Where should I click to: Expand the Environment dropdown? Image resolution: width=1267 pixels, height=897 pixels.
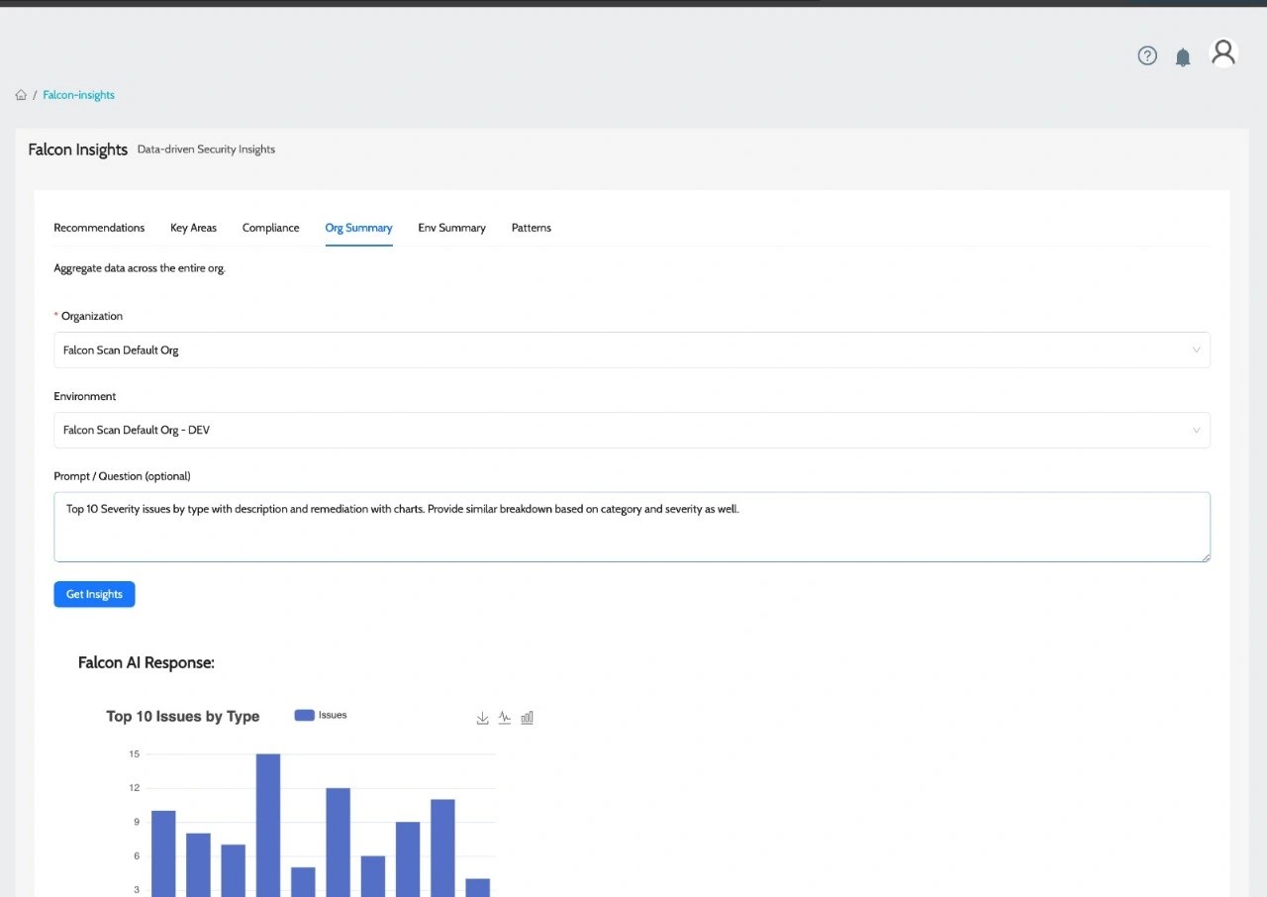point(632,431)
